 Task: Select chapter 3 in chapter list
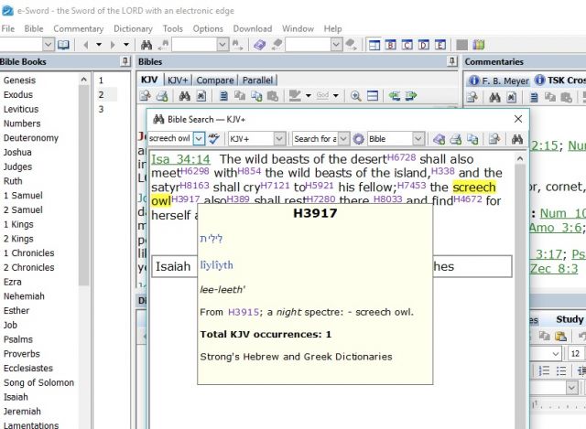click(x=101, y=109)
